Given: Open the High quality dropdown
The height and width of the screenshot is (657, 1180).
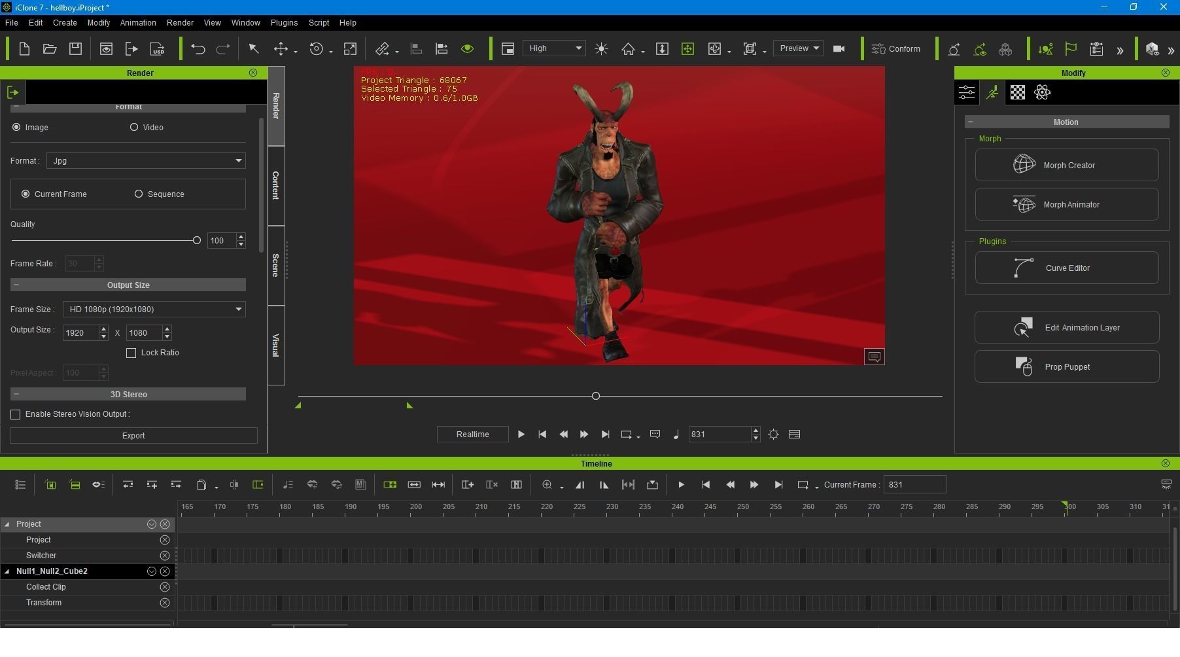Looking at the screenshot, I should (x=554, y=48).
